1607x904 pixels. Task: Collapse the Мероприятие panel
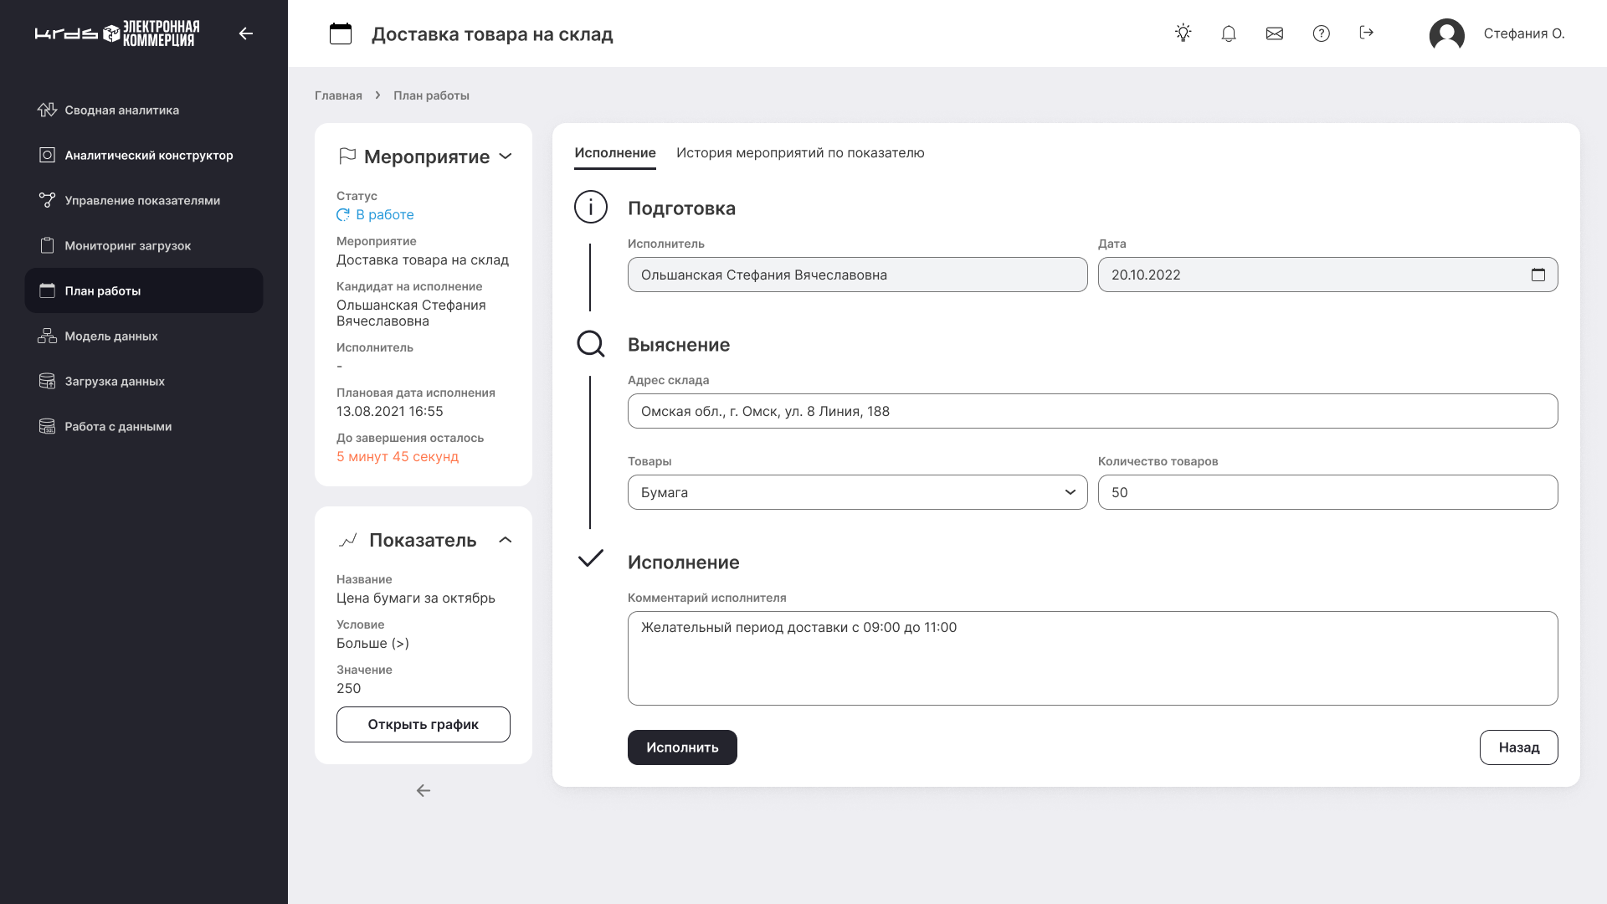[x=506, y=157]
